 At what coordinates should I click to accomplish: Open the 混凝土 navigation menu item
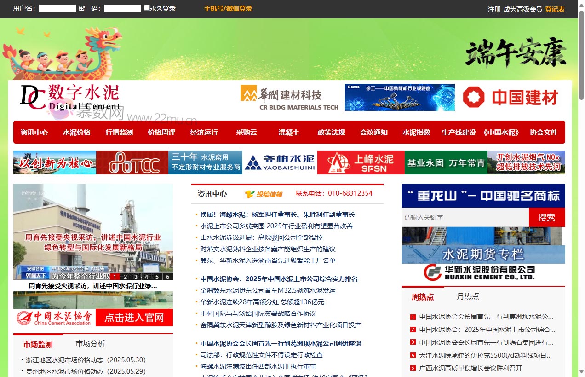[289, 133]
